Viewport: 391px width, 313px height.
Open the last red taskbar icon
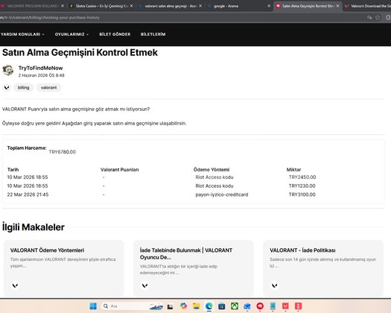[298, 306]
